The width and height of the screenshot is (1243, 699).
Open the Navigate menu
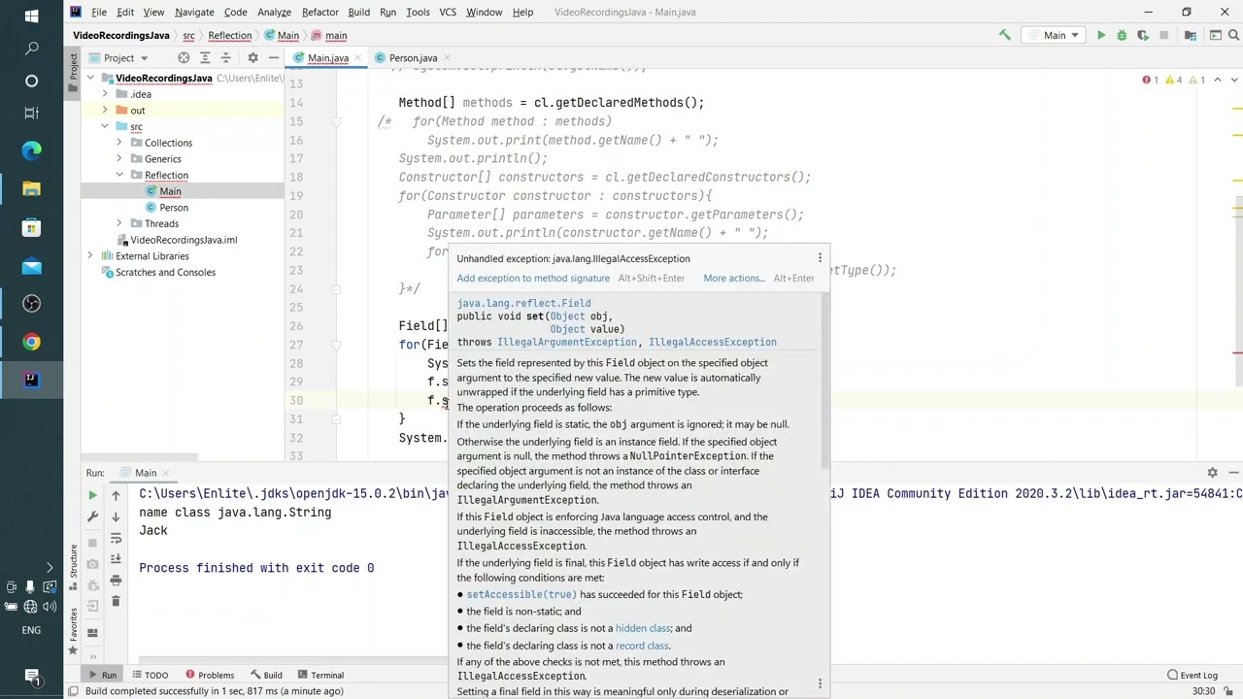pos(194,12)
